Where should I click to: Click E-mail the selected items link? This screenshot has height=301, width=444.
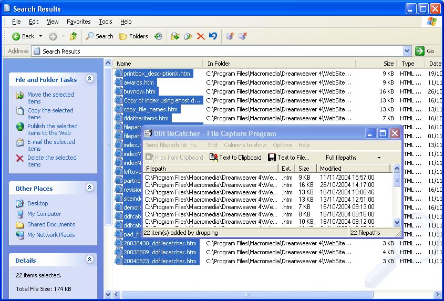point(51,146)
